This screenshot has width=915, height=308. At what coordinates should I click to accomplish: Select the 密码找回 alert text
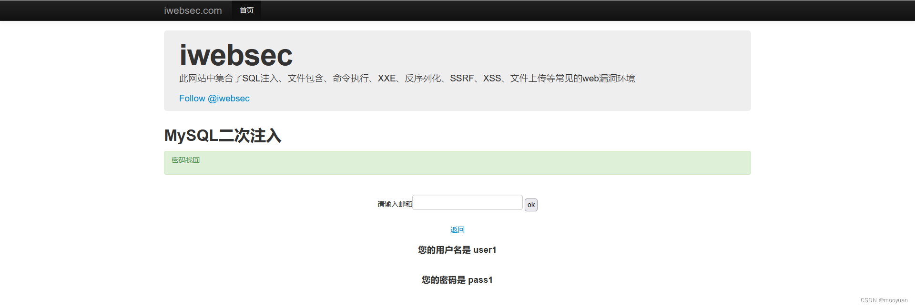[x=186, y=160]
